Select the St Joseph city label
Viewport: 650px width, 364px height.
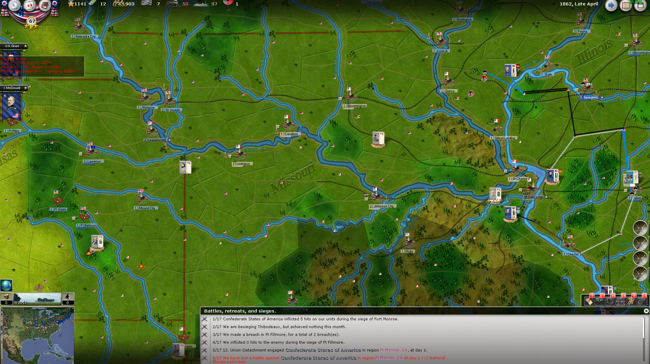pyautogui.click(x=172, y=110)
